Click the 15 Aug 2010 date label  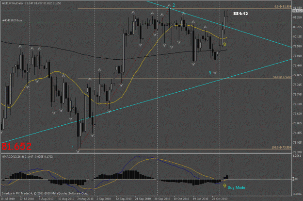pyautogui.click(x=66, y=199)
